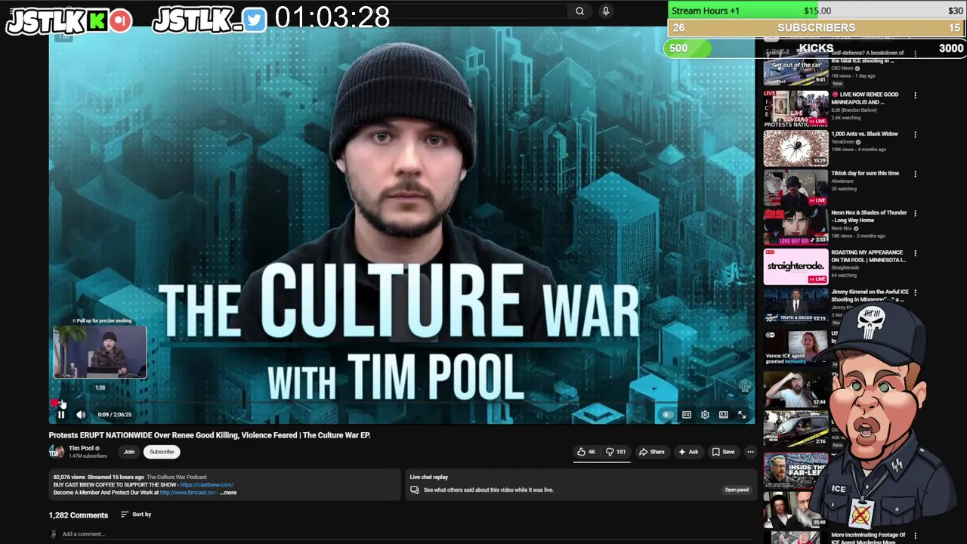Click the JSTLK Kick logo overlay

click(x=69, y=20)
